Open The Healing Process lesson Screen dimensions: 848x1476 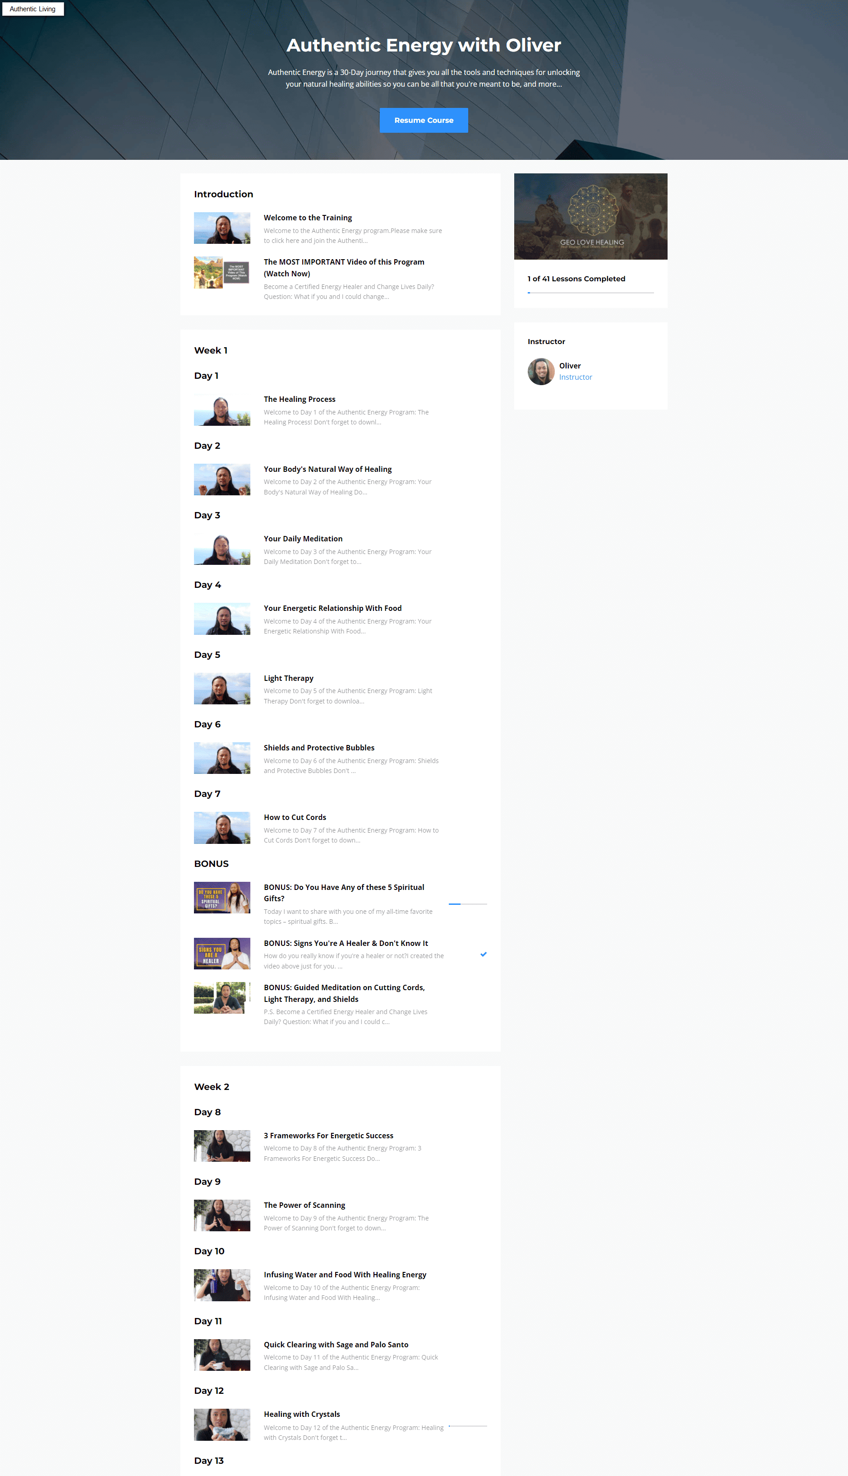(300, 399)
